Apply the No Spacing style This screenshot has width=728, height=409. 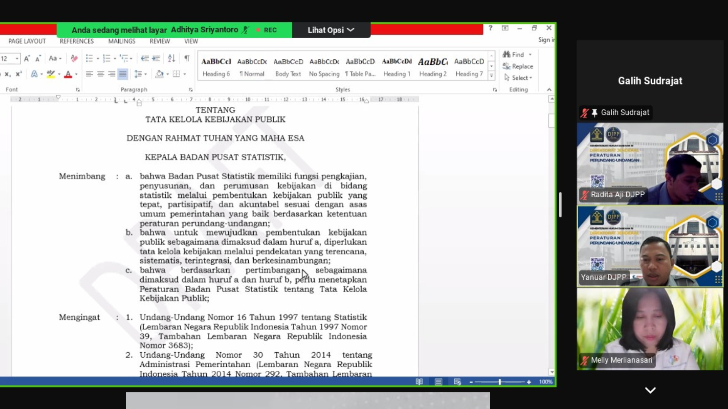324,67
